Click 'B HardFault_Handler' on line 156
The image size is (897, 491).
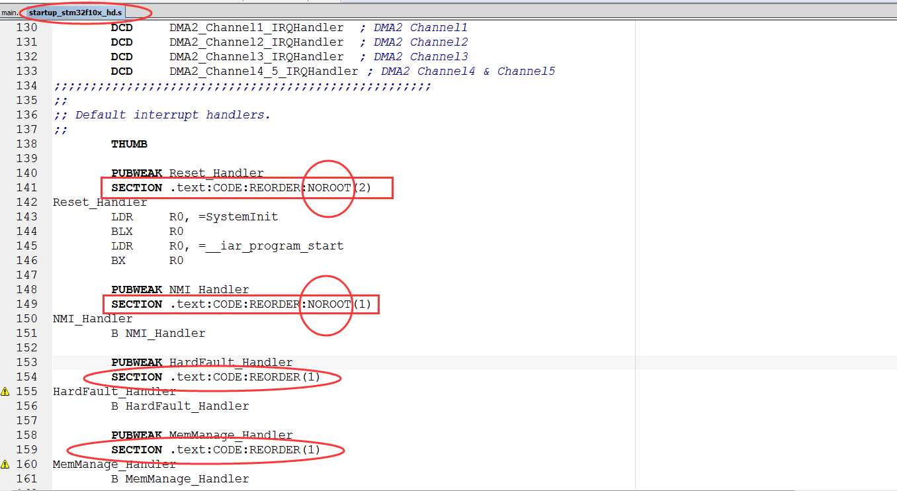(x=180, y=406)
